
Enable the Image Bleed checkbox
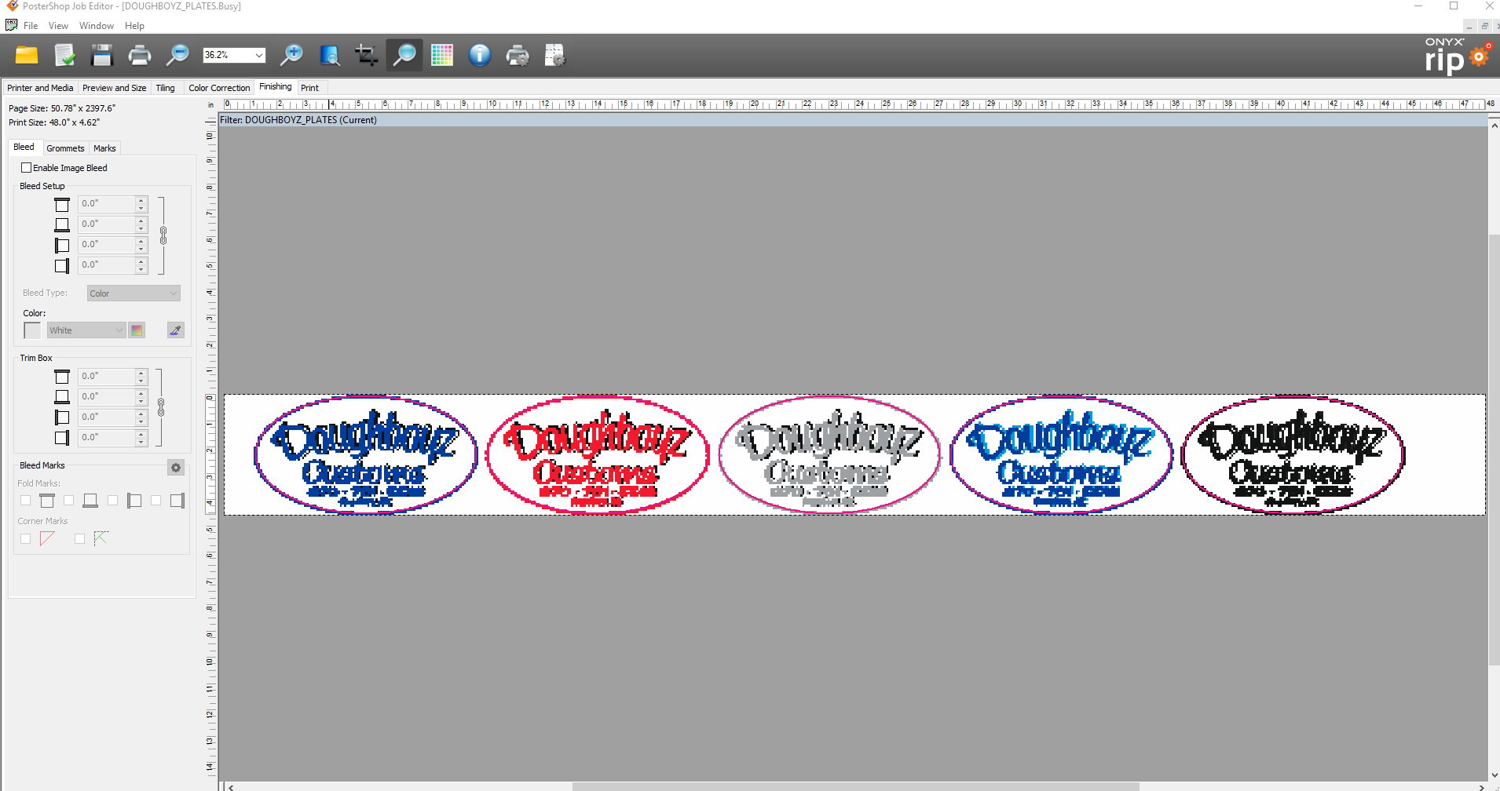tap(27, 168)
